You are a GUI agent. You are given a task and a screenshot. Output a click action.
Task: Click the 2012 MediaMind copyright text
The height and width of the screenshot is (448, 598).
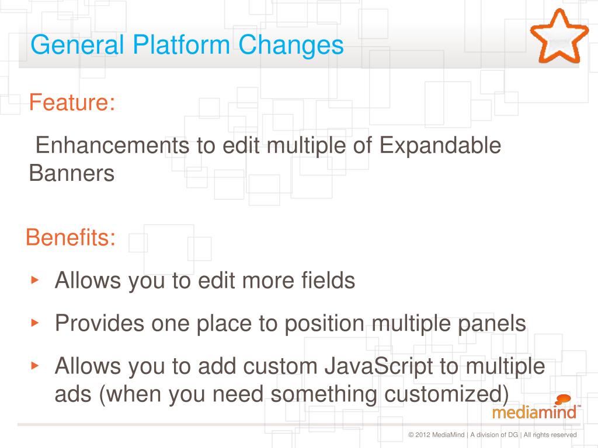[x=436, y=435]
